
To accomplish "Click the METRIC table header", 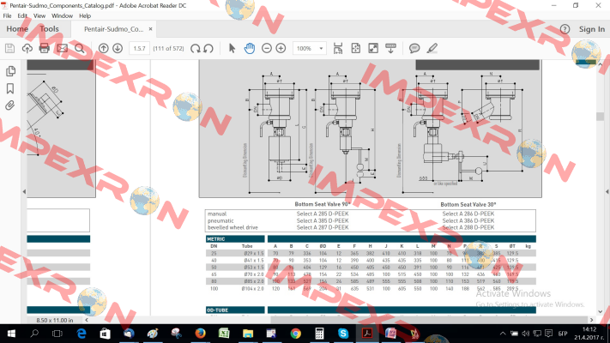I will [x=235, y=238].
